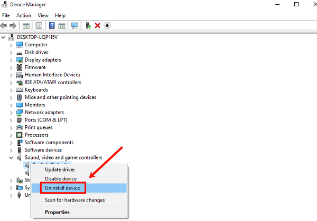The width and height of the screenshot is (317, 221).
Task: Click Show/Hide Console Tree toolbar icon
Action: point(26,26)
